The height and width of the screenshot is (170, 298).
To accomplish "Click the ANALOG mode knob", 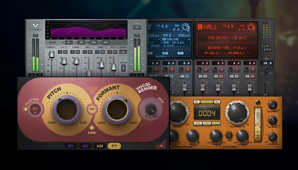I will coord(272,137).
